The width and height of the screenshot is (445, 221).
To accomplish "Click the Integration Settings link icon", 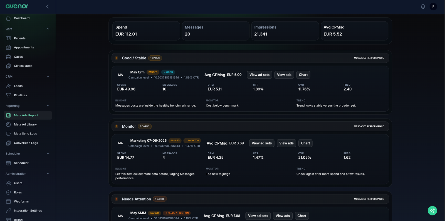I will 8,211.
